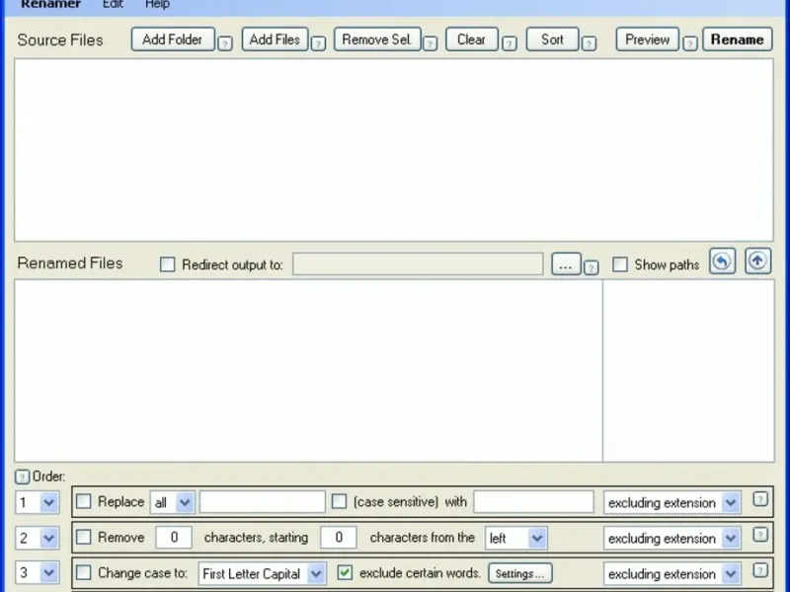Click the Add Folder button
Viewport: 790px width, 592px height.
173,39
